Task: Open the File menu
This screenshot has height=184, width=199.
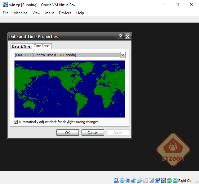Action: pyautogui.click(x=6, y=13)
